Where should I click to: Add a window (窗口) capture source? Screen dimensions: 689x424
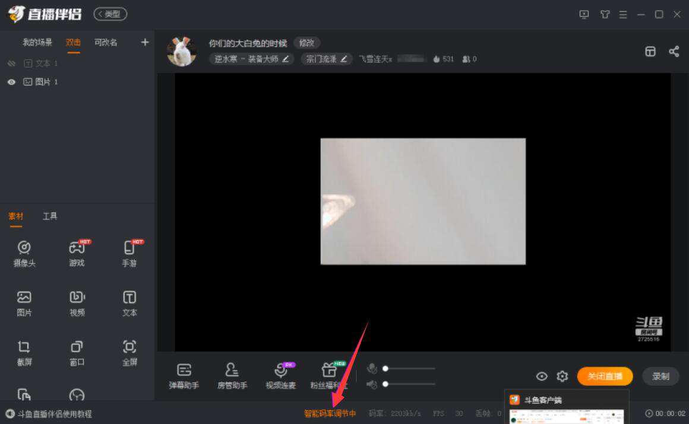(77, 352)
